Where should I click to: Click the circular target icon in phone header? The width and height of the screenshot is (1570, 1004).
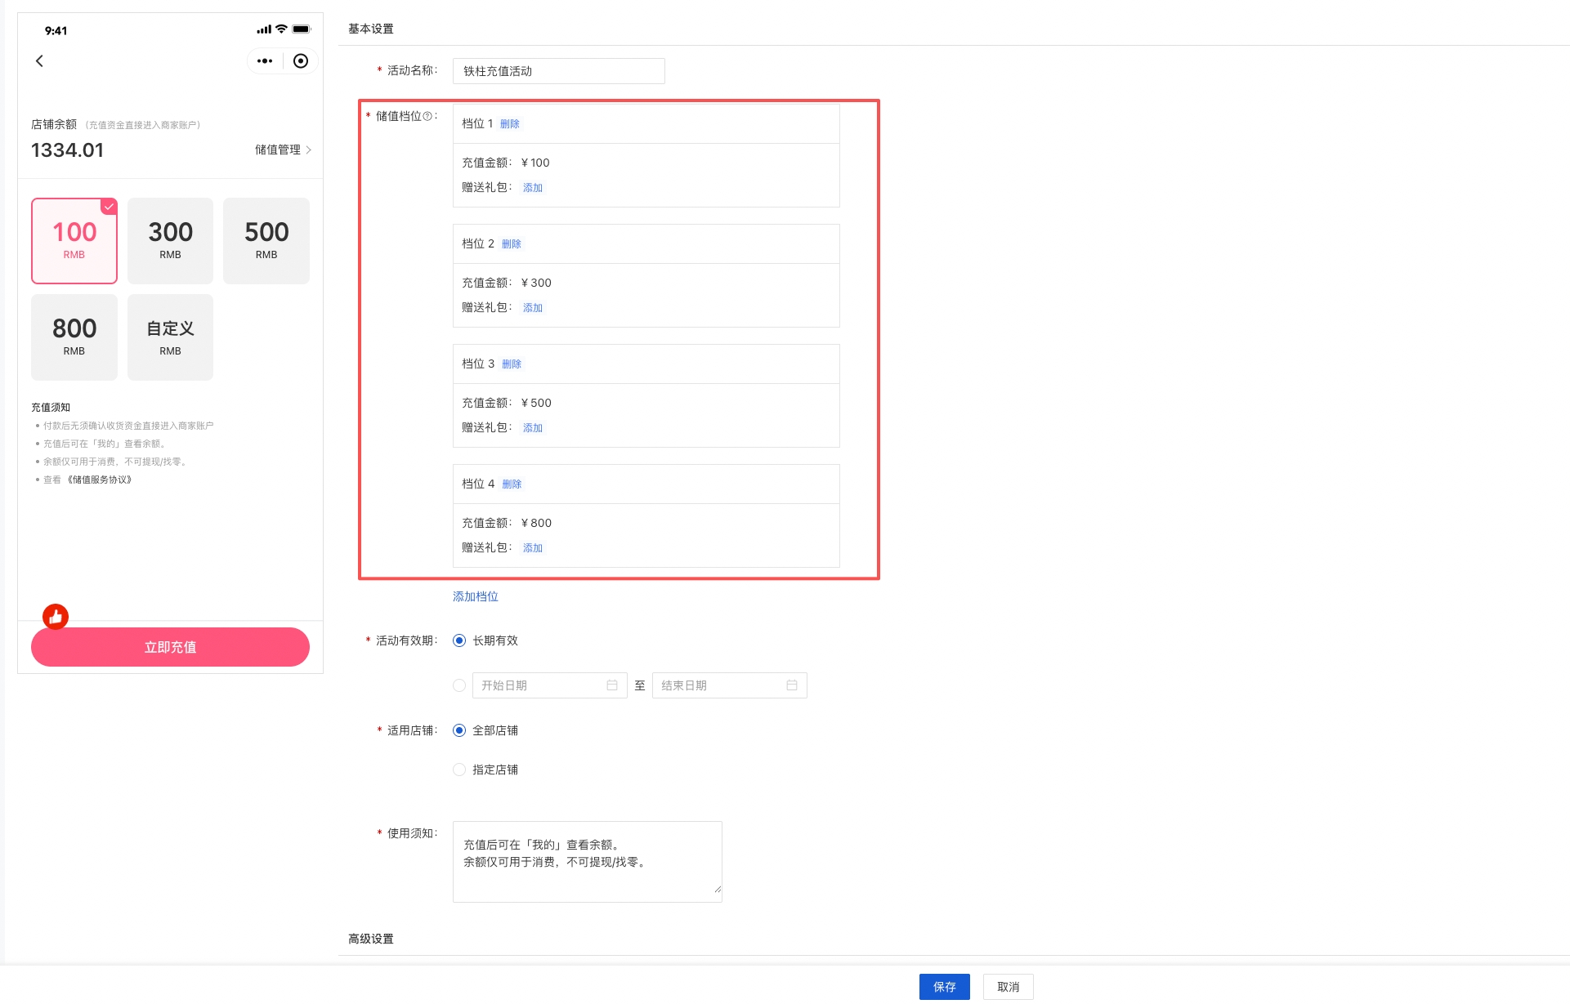coord(301,61)
